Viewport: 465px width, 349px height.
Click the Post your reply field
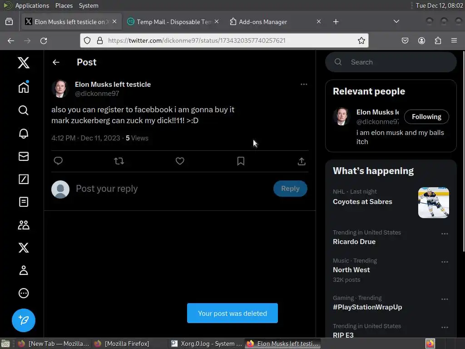coord(172,189)
